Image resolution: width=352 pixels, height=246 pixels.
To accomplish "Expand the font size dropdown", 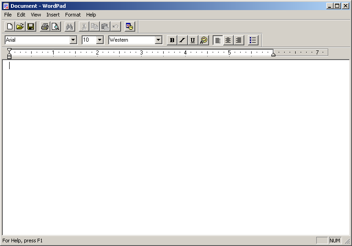I will tap(99, 40).
